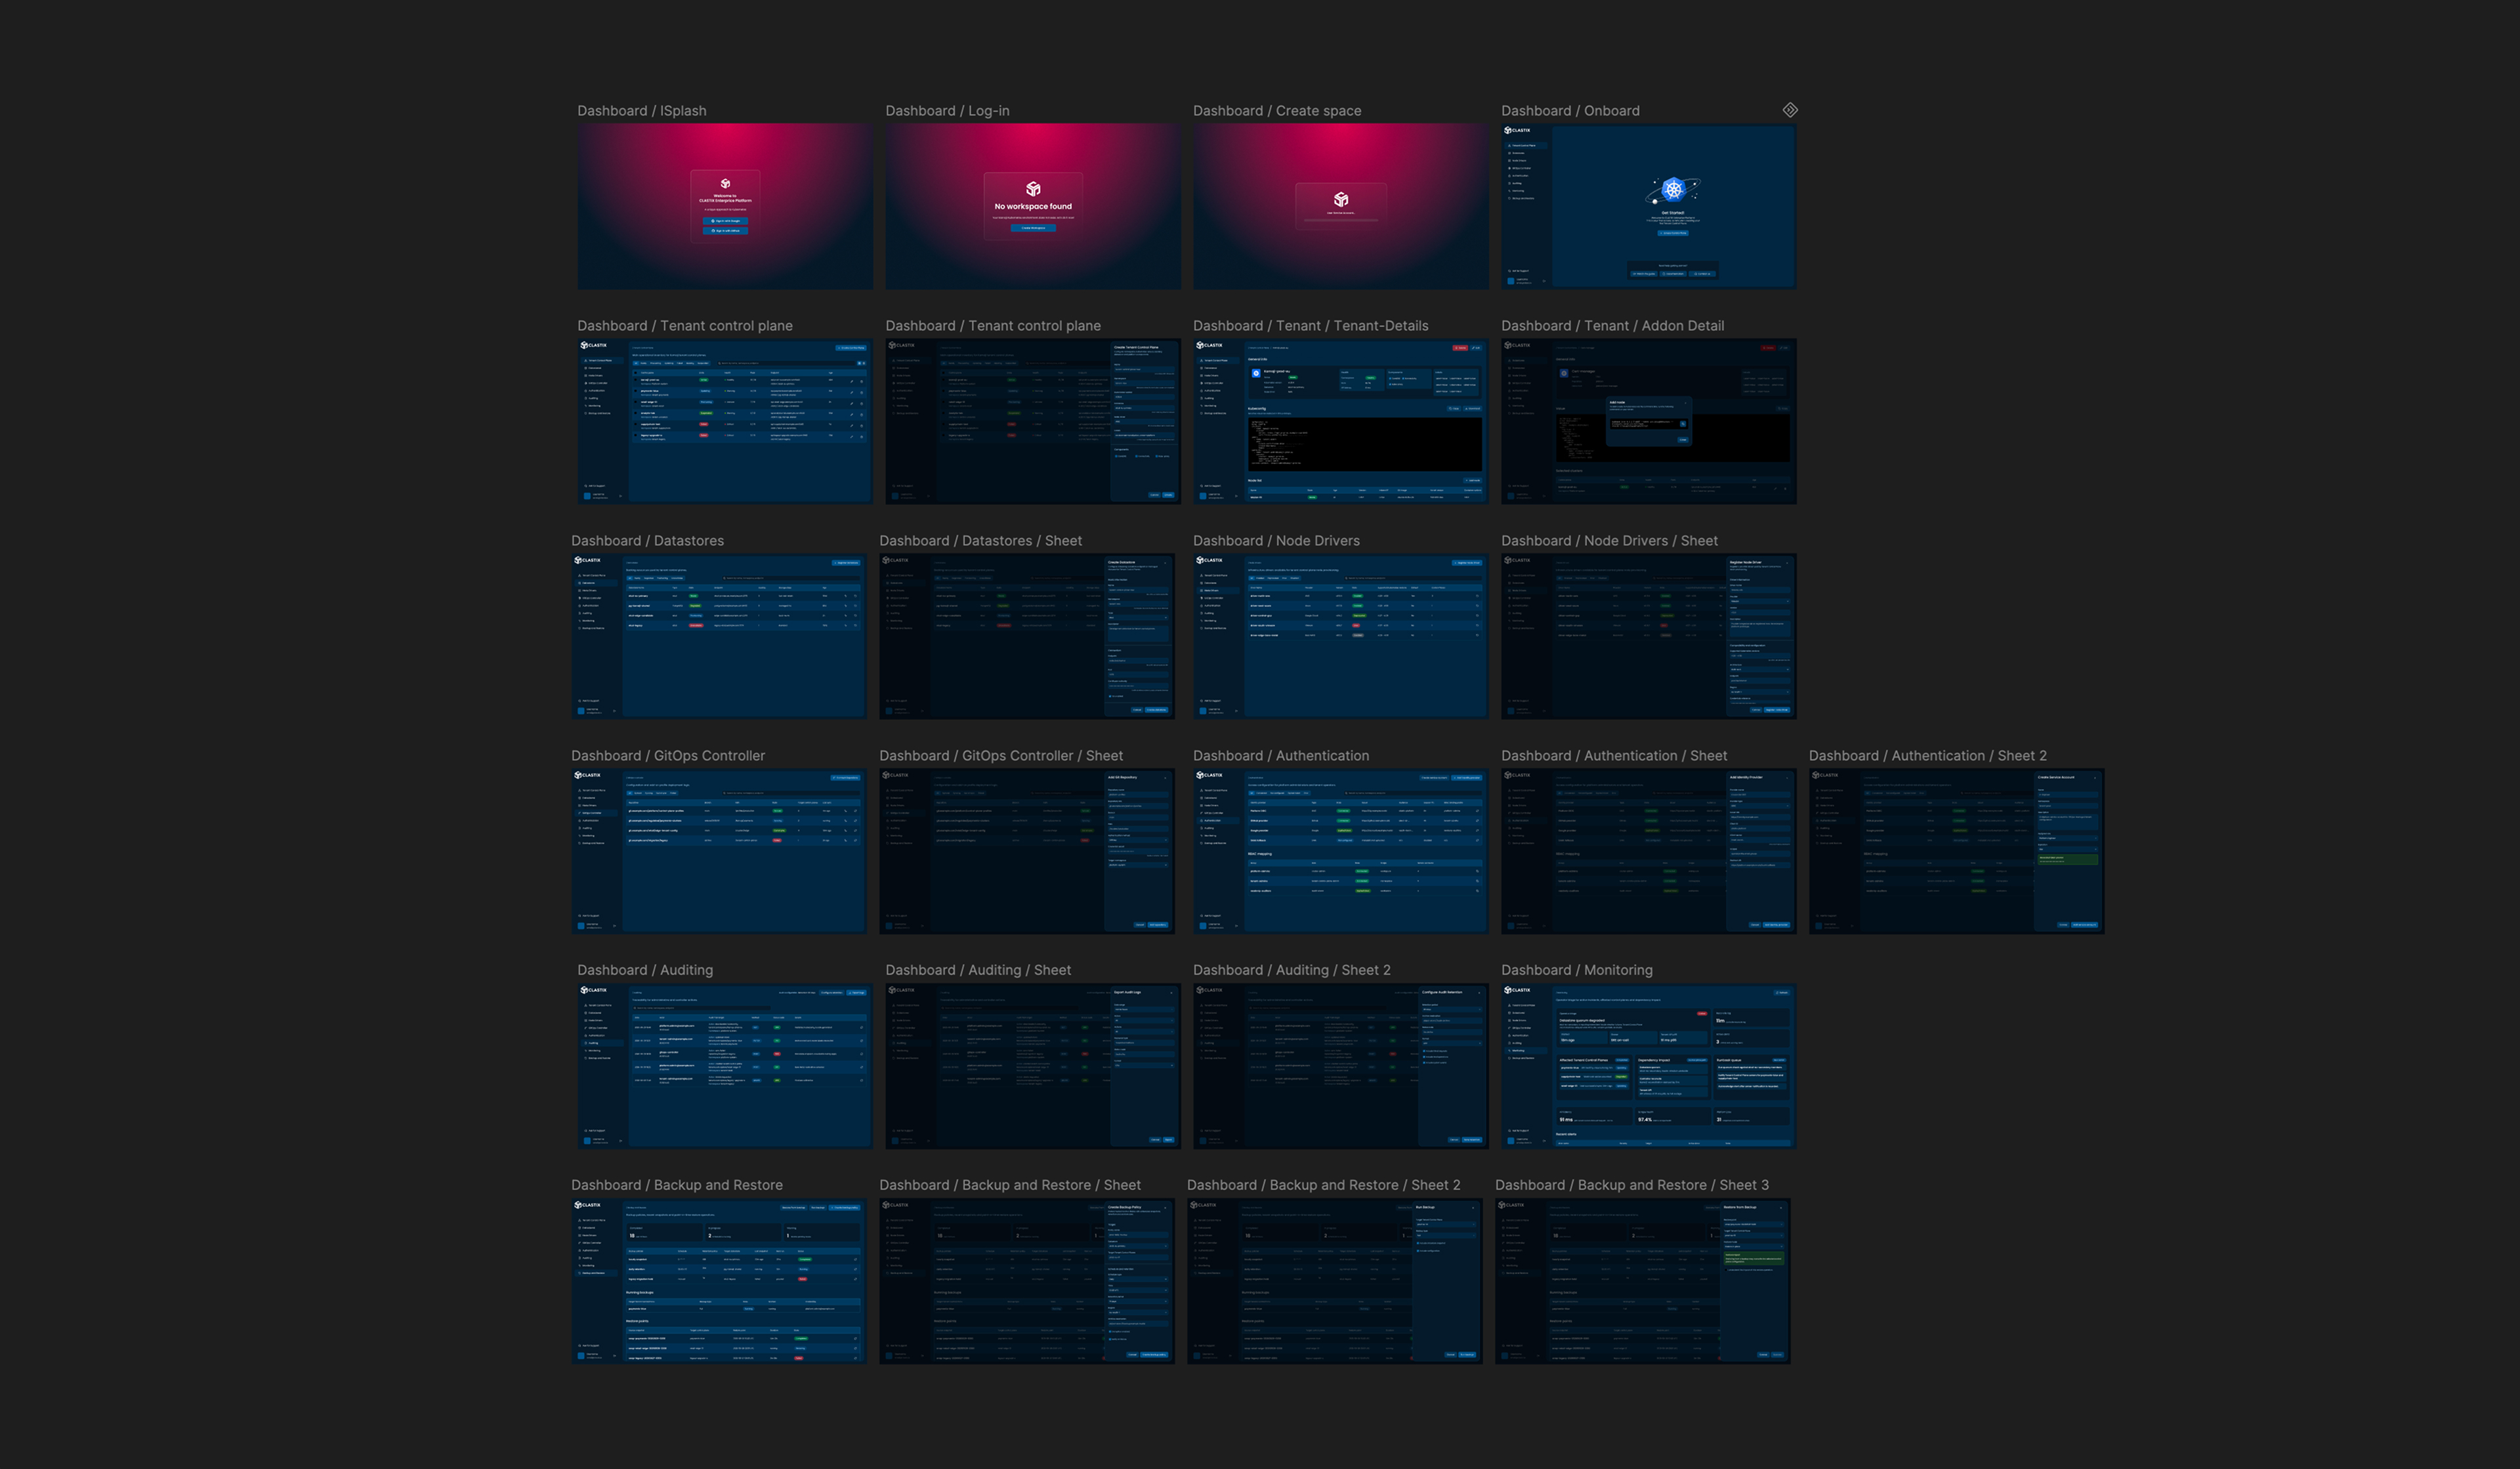
Task: Select the 'Dashboard / Tenant / Tenant-Details' label
Action: click(x=1311, y=326)
